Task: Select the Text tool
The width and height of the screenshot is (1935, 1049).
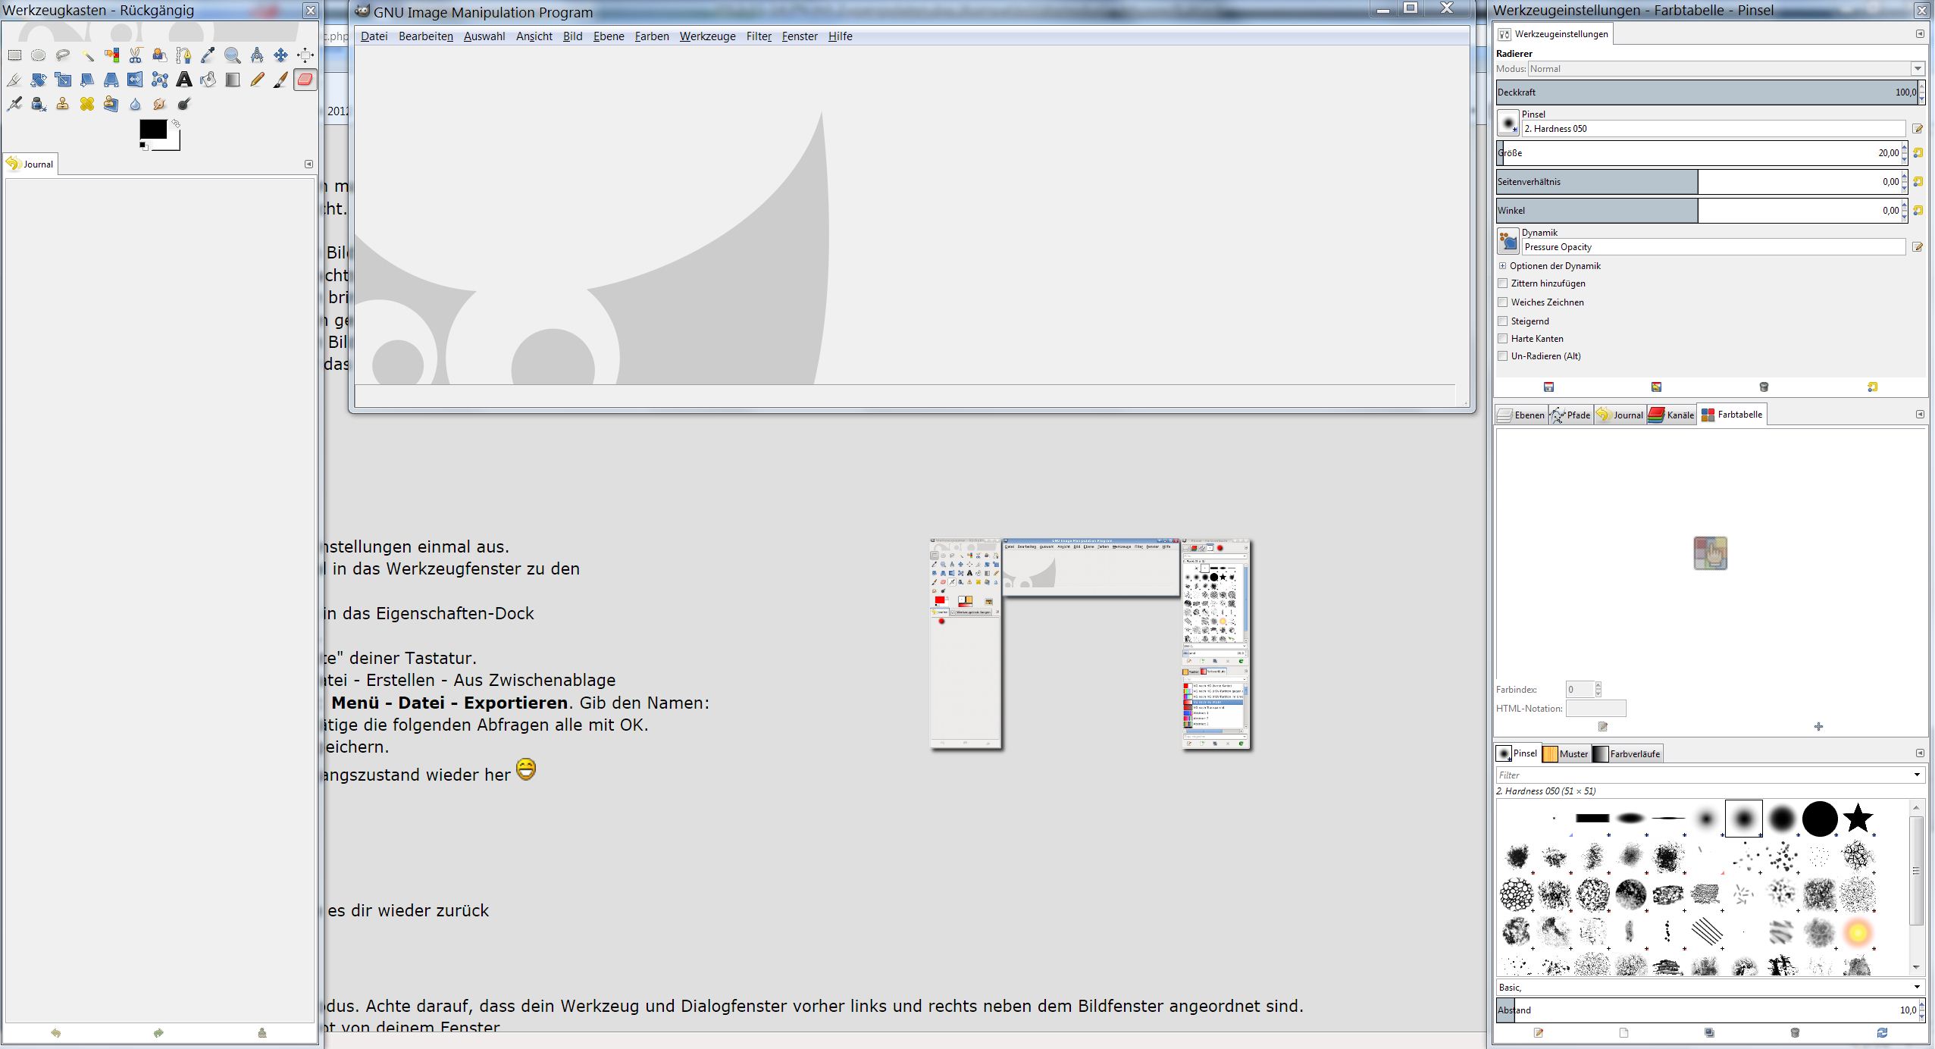Action: coord(184,80)
